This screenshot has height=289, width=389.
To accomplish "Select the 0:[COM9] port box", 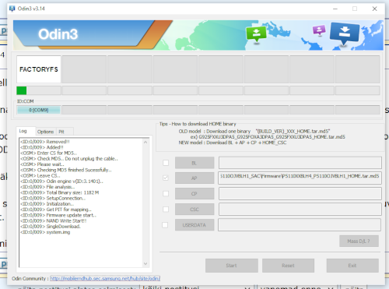I will 39,110.
